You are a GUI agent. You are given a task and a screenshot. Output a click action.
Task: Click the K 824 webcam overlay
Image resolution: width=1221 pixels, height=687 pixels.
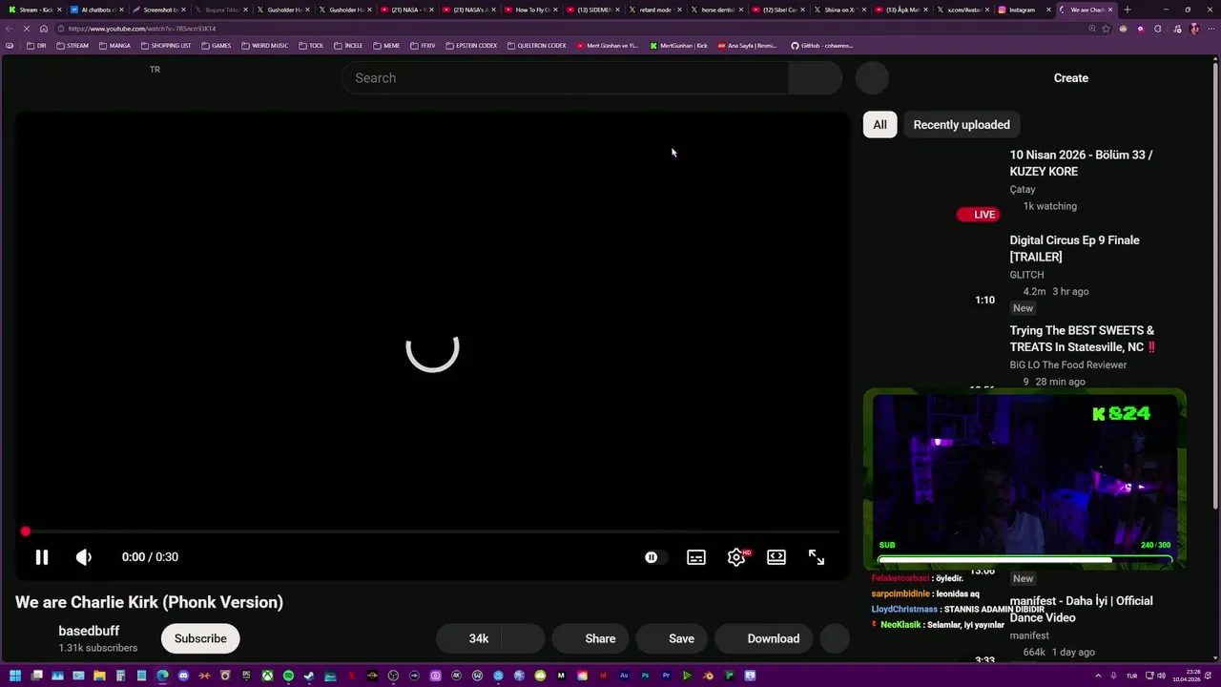point(1024,480)
